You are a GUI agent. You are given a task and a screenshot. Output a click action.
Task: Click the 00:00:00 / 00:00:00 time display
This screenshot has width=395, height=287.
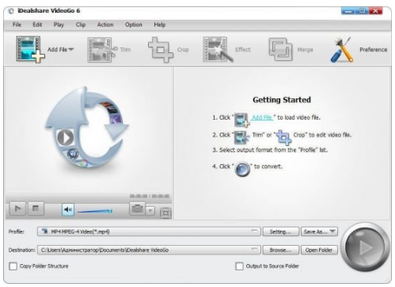(150, 196)
